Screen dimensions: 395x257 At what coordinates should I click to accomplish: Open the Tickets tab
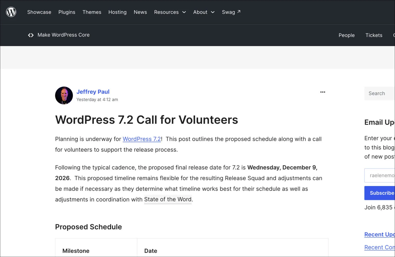[374, 35]
